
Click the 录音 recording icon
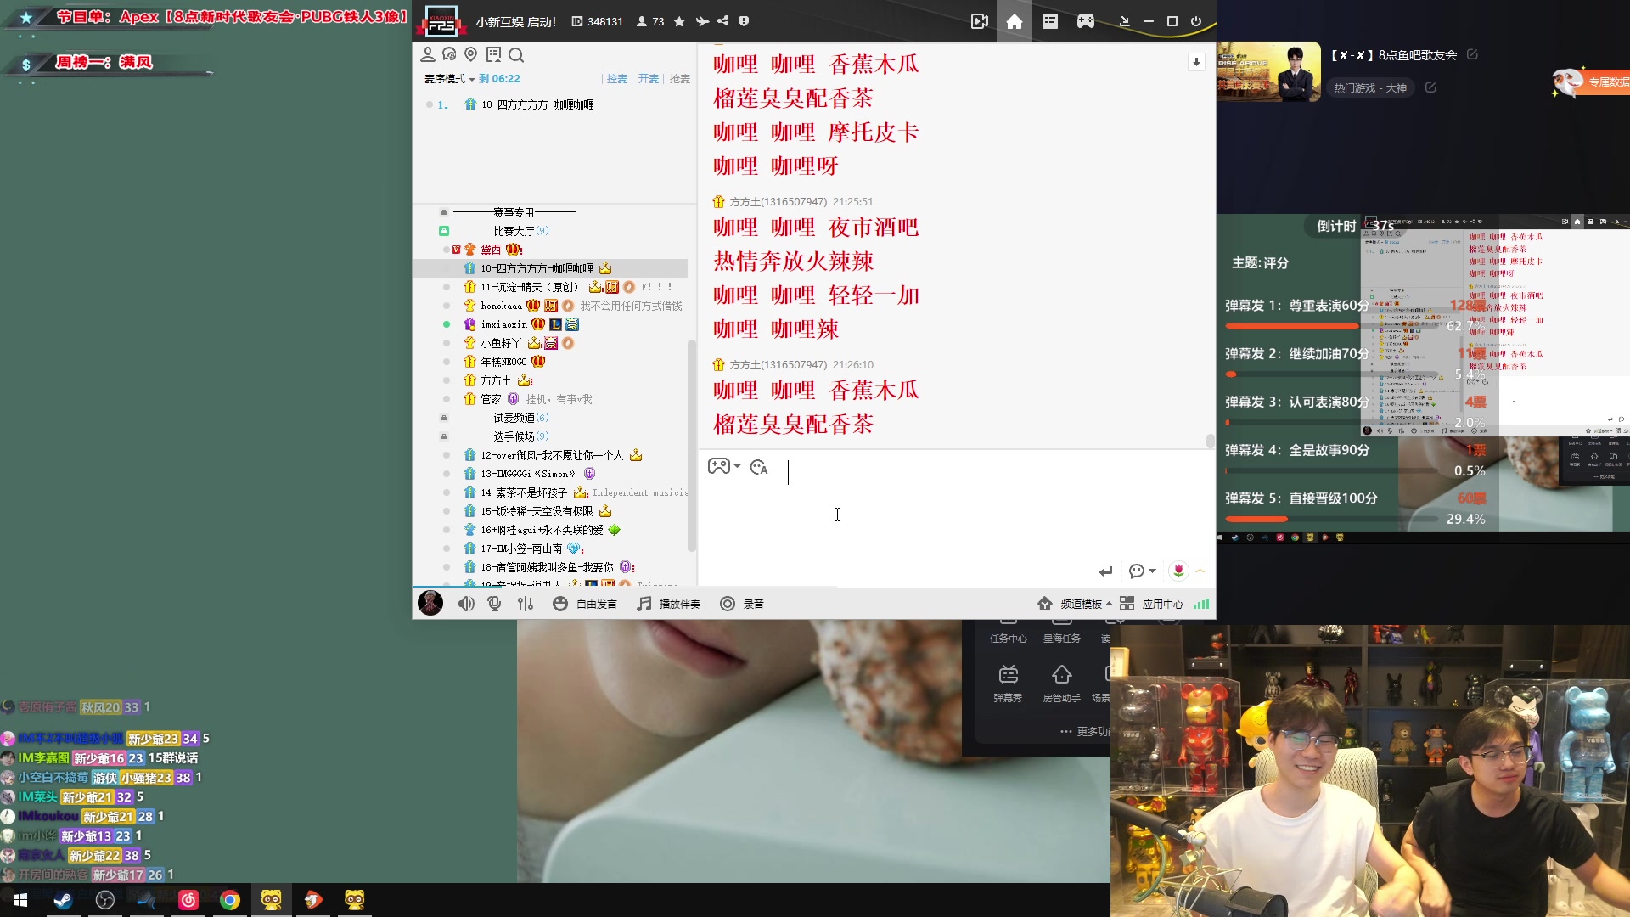coord(728,604)
